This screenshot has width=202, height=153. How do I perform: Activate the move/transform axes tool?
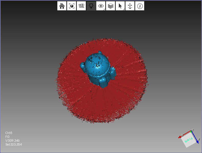pos(130,6)
